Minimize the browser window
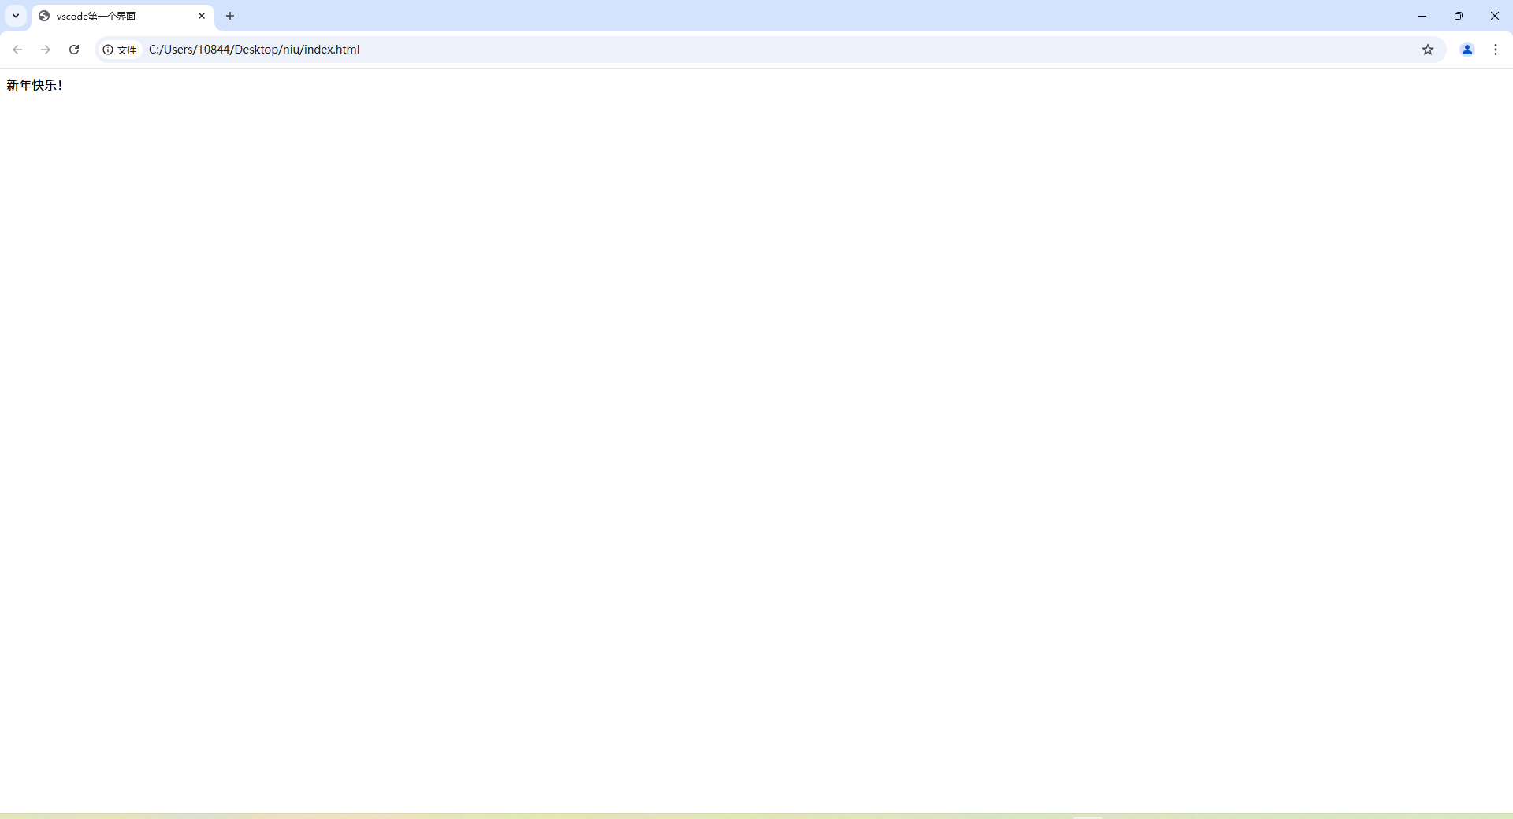Image resolution: width=1513 pixels, height=819 pixels. click(x=1422, y=16)
